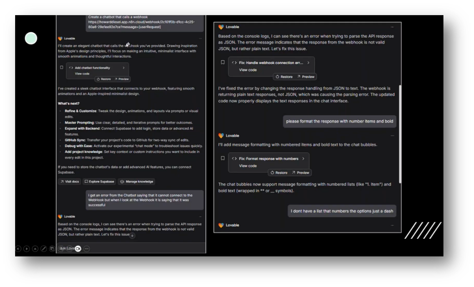Expand Fix: Format response with numbers chevron
The image size is (474, 287).
[303, 158]
